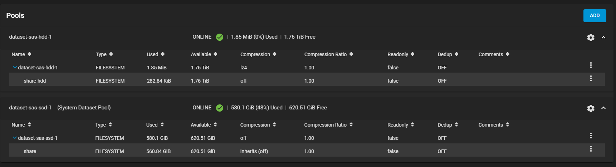Open three-dot menu for share dataset
Viewport: 616px width, 167px height.
[591, 149]
